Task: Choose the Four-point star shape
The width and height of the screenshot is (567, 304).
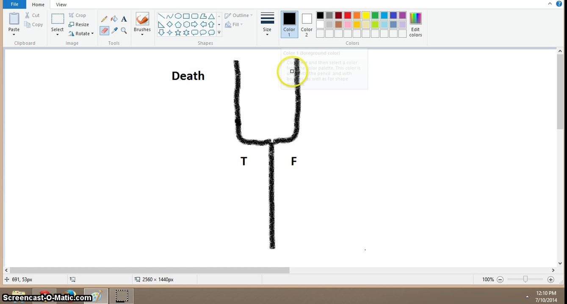Action: (170, 33)
